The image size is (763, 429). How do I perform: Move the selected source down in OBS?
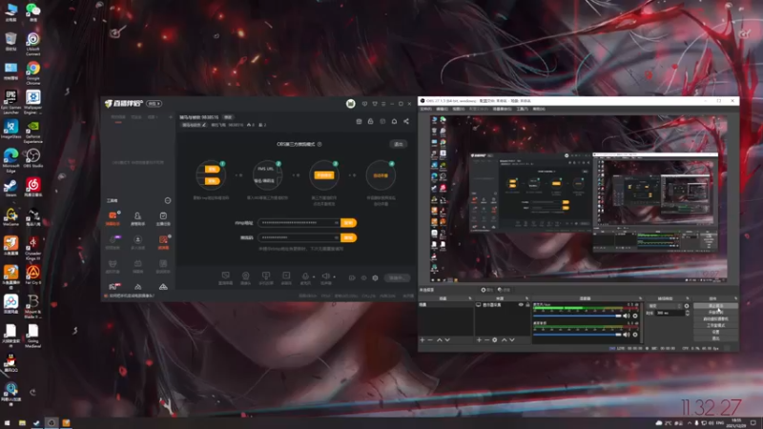pos(512,340)
